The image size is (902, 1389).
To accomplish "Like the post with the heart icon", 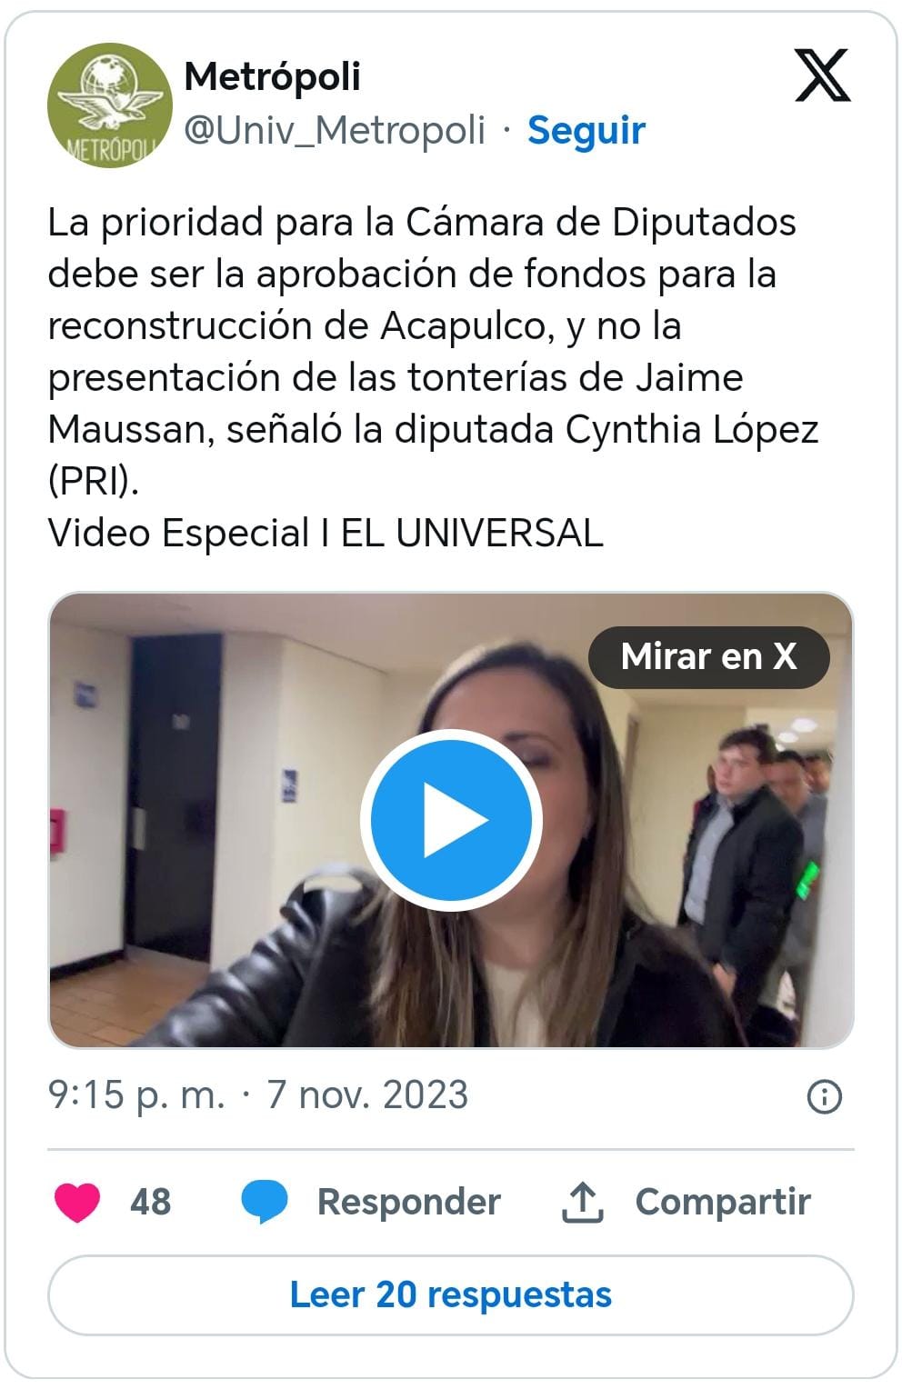I will tap(77, 1202).
